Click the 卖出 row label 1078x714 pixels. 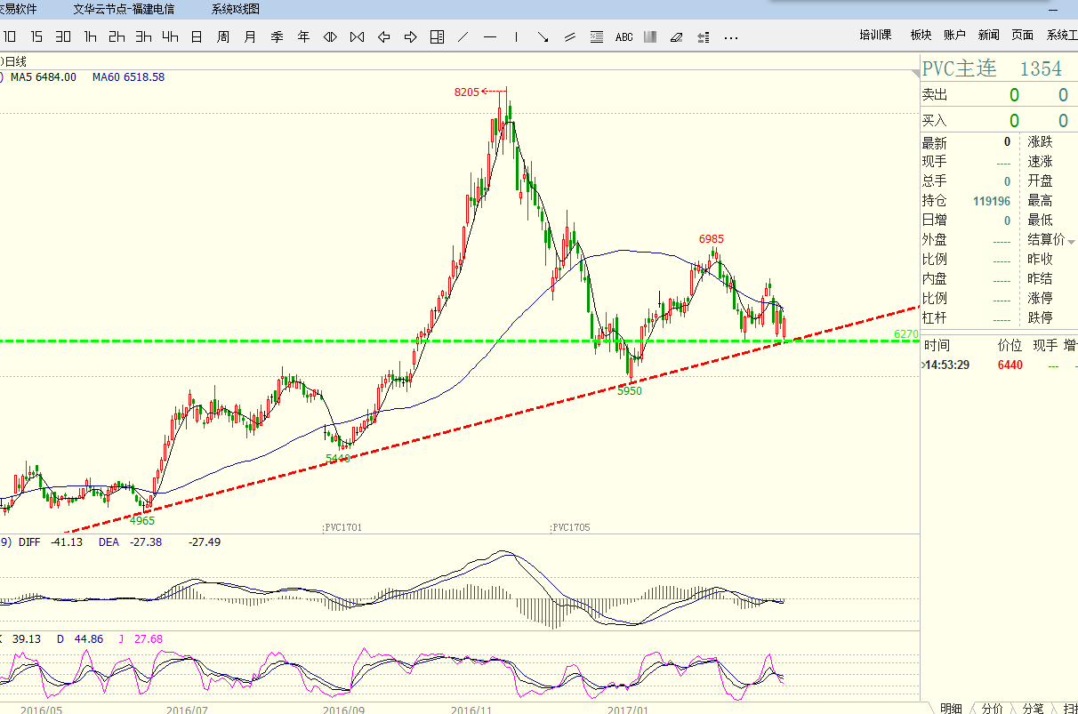click(935, 95)
